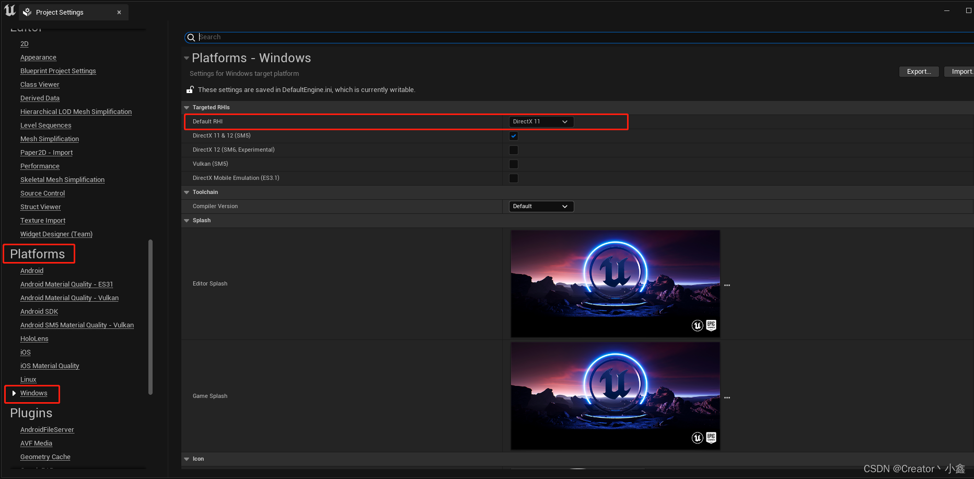Viewport: 974px width, 479px height.
Task: Enable DirectX Mobile Emulation (ES3.1)
Action: [513, 178]
